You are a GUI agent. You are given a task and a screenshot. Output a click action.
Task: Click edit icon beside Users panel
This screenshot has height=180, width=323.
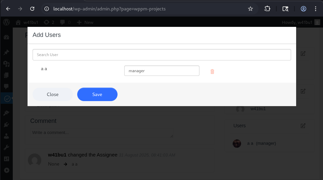(x=303, y=126)
